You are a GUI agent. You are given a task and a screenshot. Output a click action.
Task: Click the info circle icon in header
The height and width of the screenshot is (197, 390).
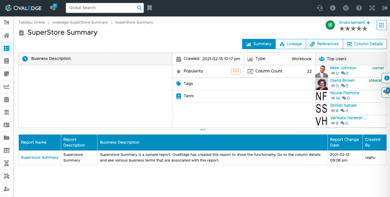(x=333, y=8)
